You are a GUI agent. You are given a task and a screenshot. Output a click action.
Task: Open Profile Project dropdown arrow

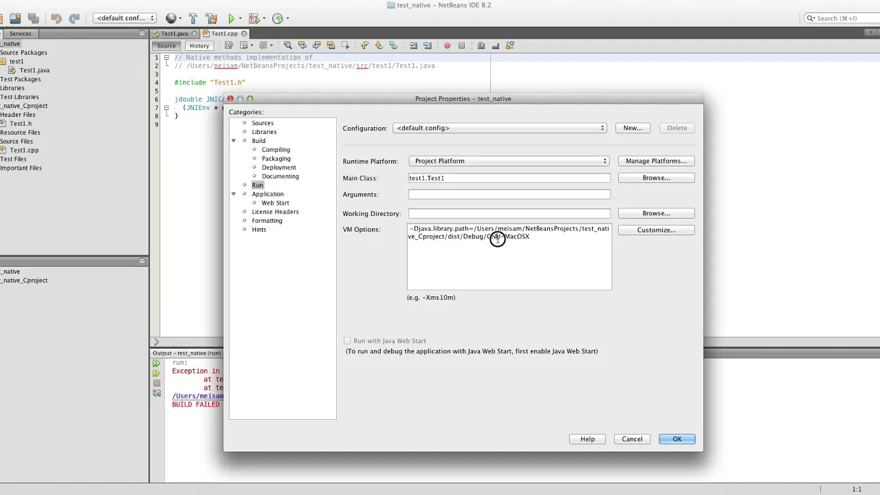pyautogui.click(x=287, y=19)
